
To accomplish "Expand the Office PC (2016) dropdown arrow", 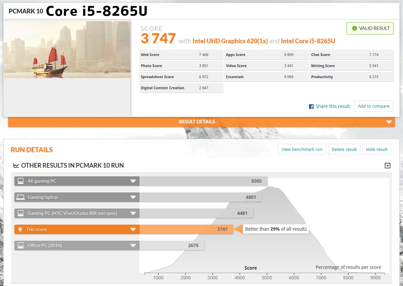I will [x=134, y=245].
